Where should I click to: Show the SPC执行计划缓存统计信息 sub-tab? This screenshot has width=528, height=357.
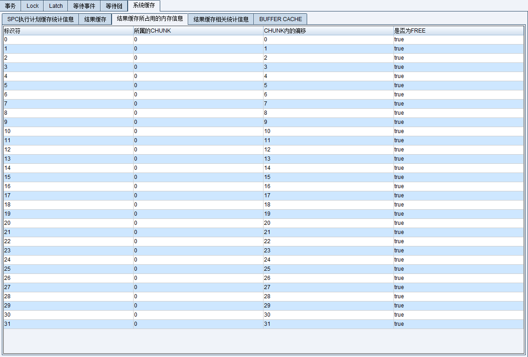40,19
